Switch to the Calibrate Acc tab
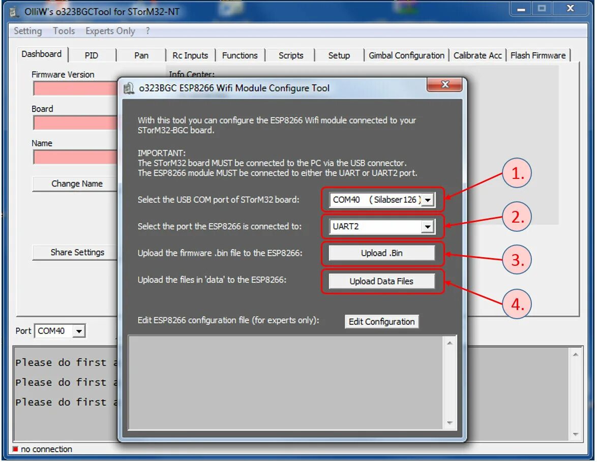Image resolution: width=597 pixels, height=462 pixels. coord(477,55)
